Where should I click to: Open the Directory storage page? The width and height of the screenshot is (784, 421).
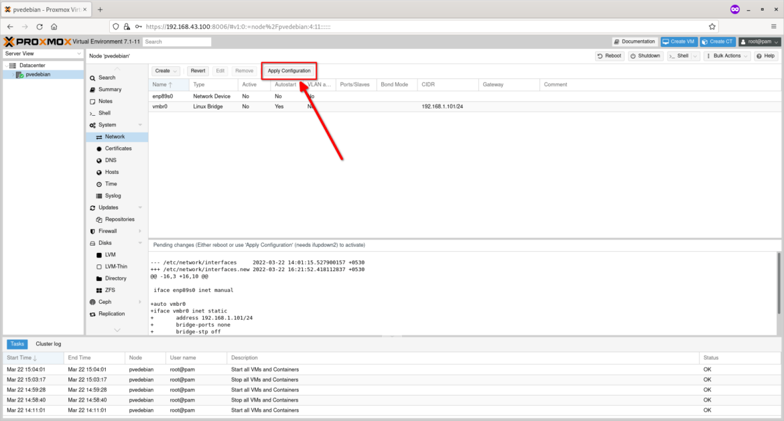click(115, 278)
